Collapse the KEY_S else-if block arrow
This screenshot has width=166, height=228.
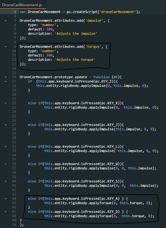(6, 181)
